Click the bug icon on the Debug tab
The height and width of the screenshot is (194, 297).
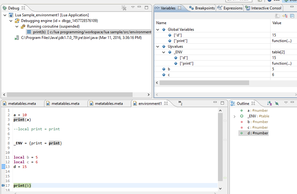coord(4,8)
